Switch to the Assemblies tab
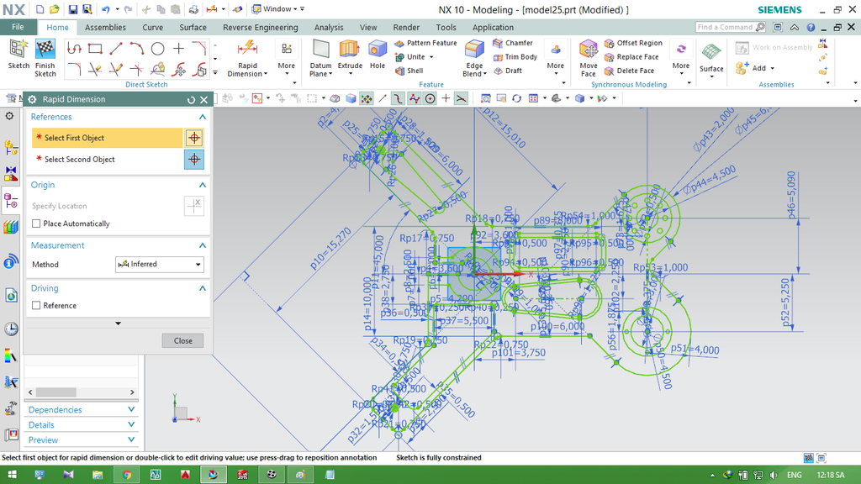The image size is (861, 484). tap(105, 28)
